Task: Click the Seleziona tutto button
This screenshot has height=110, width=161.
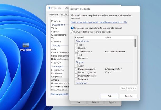Action: (129, 88)
